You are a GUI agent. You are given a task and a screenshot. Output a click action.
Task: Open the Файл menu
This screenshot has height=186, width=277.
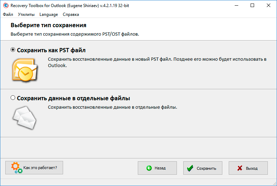coord(8,14)
